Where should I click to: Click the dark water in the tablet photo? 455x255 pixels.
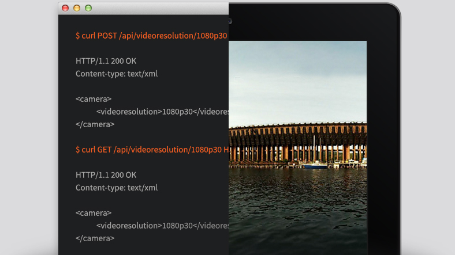click(297, 207)
